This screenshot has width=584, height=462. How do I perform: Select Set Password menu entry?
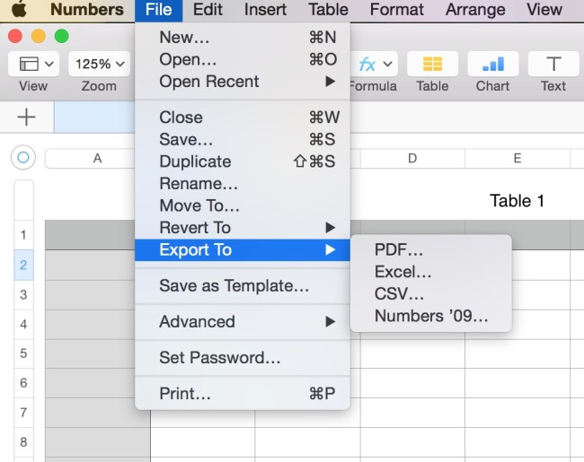pyautogui.click(x=219, y=358)
